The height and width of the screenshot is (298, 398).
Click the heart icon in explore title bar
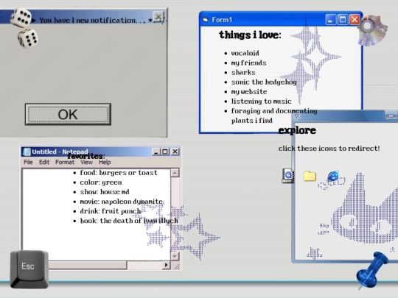click(x=296, y=116)
